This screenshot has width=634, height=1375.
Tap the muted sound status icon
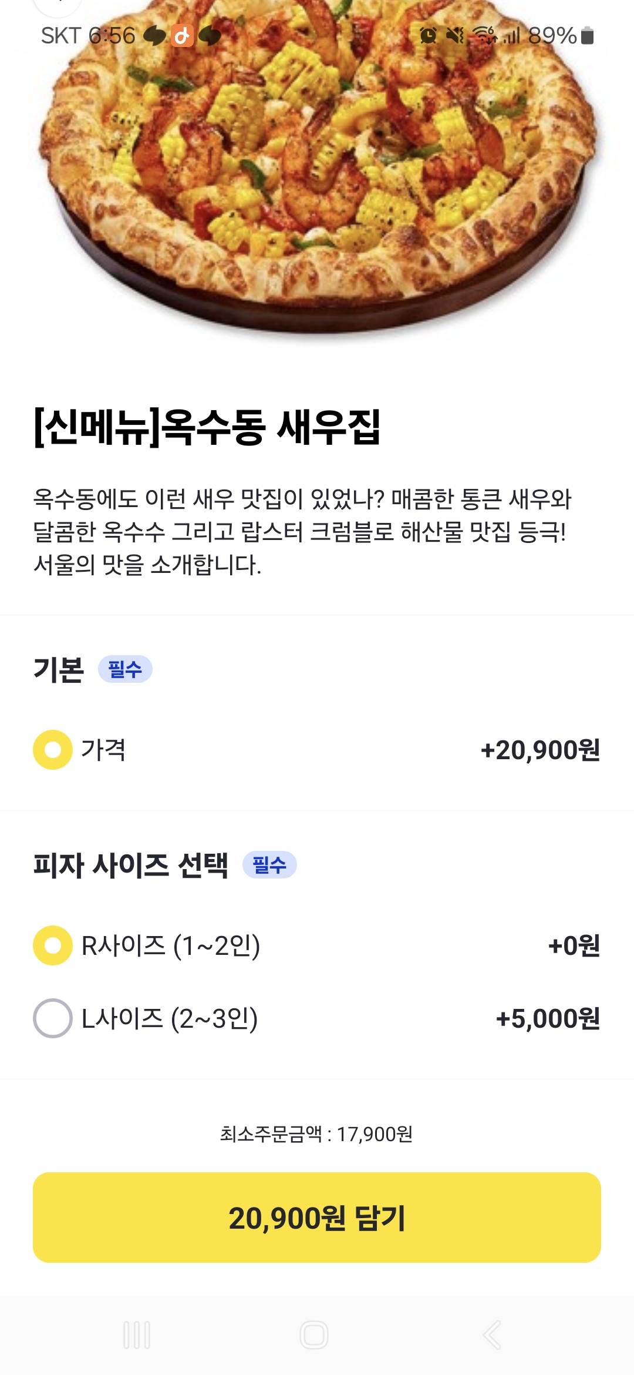tap(455, 36)
